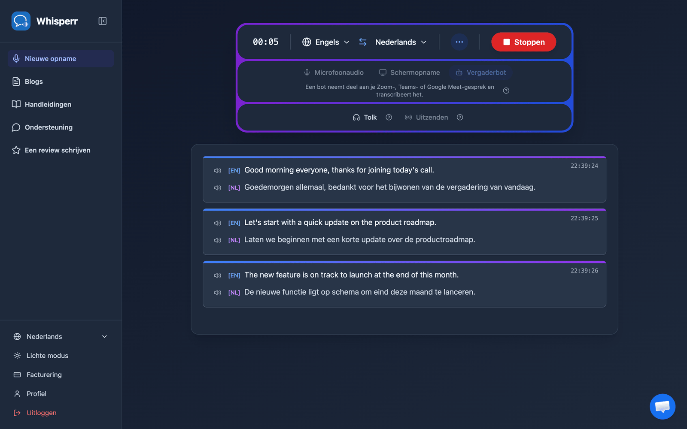Play audio for "Goedemorgen allemaal" translation

218,188
